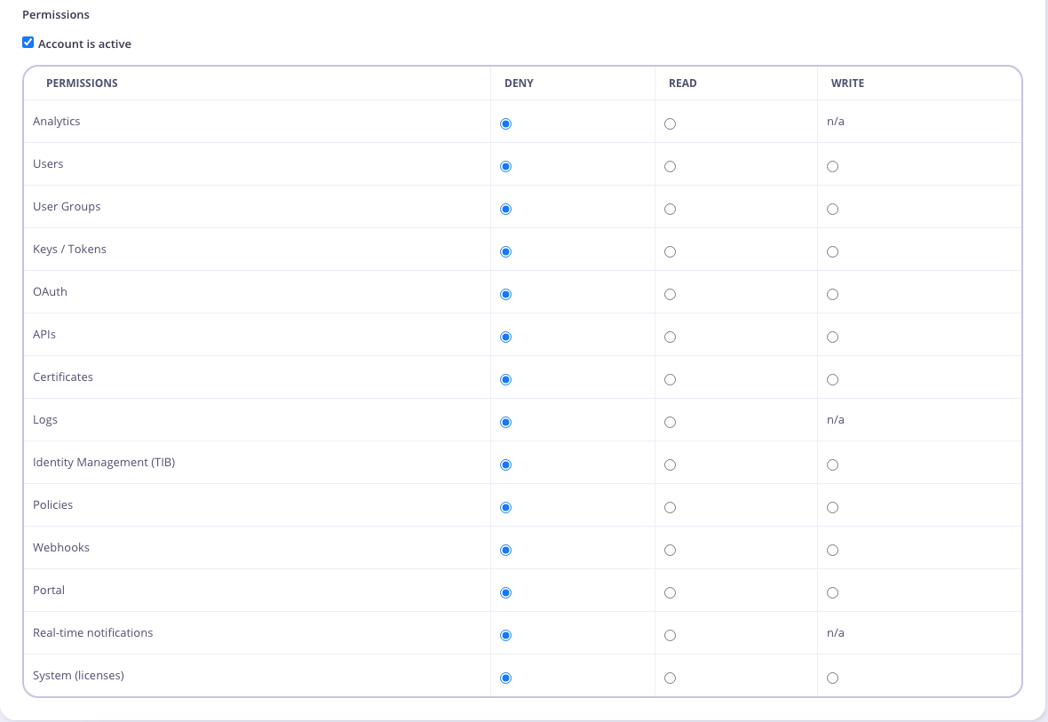Select Deny for Keys / Tokens
This screenshot has width=1048, height=722.
pos(505,251)
